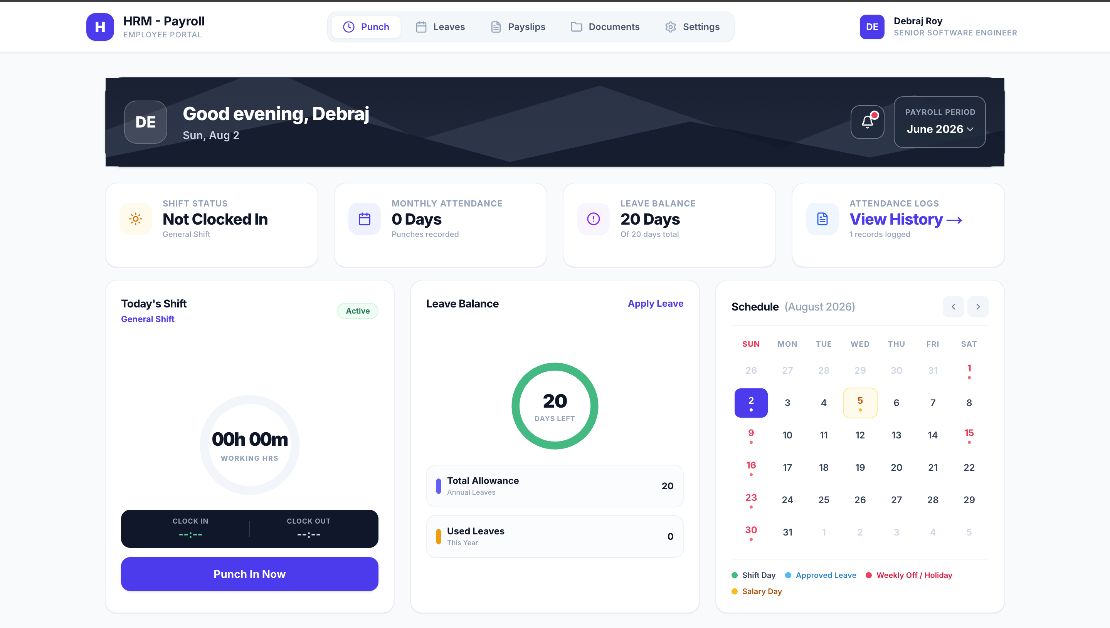Viewport: 1110px width, 628px height.
Task: Select August 9 in the calendar
Action: [751, 435]
